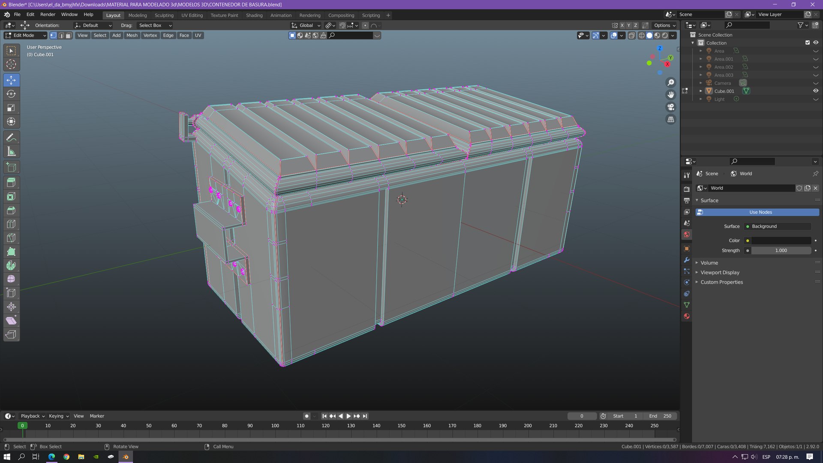Select the Edge Slide tool
823x463 pixels.
click(11, 293)
